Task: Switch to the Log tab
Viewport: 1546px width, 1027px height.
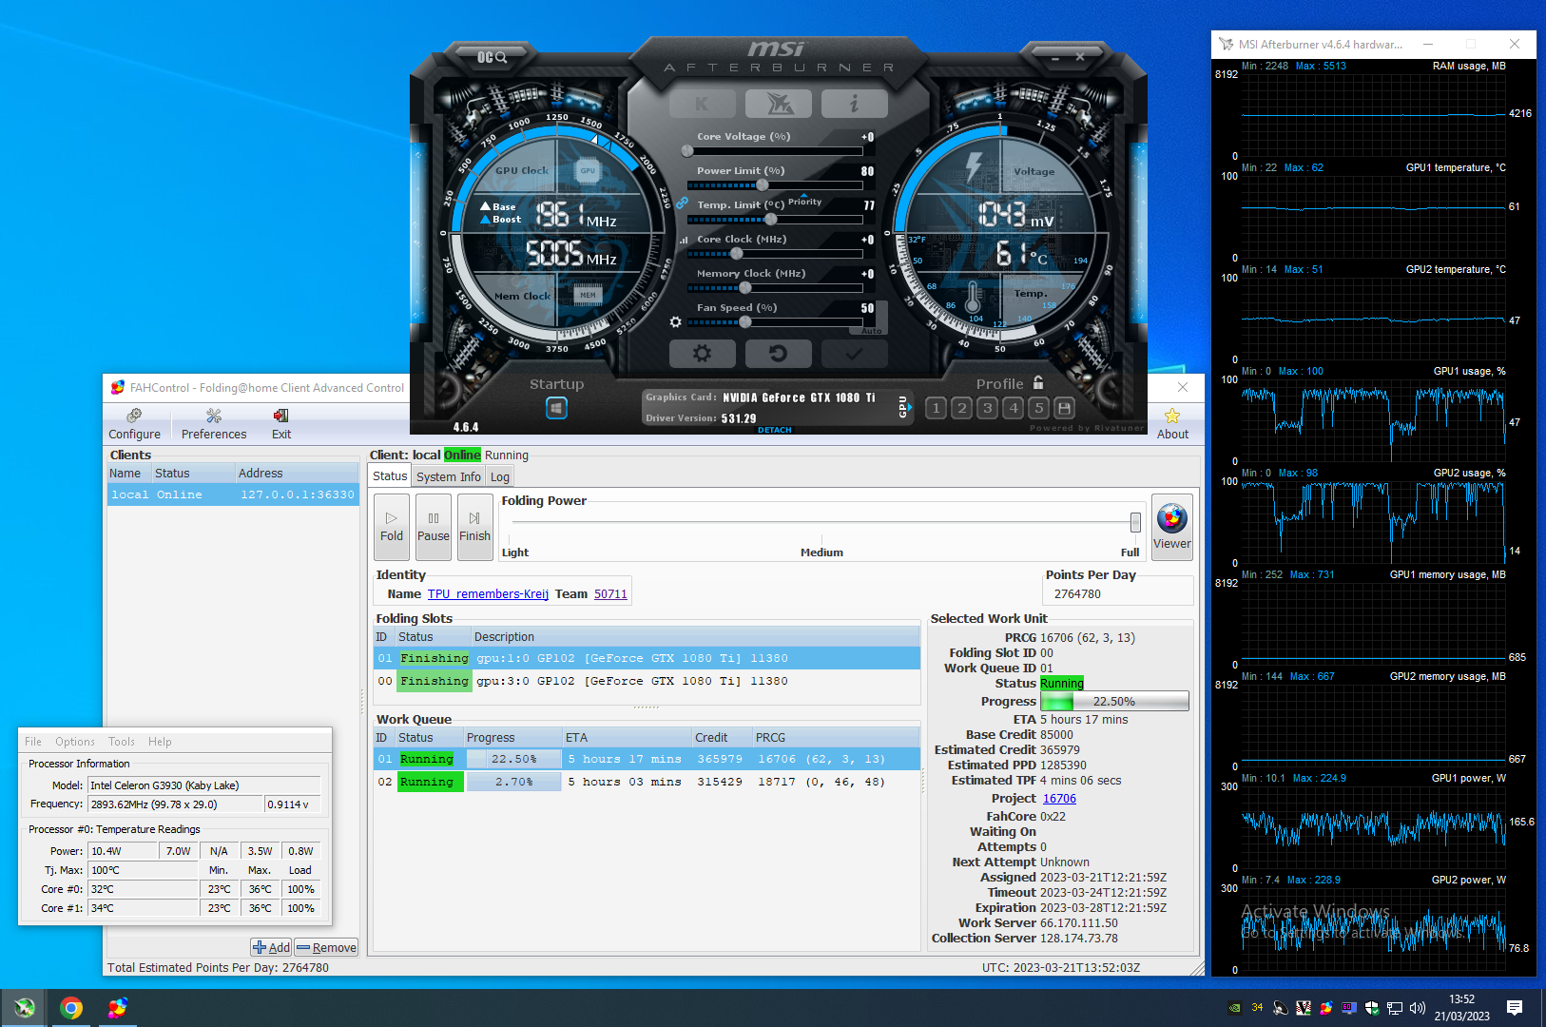Action: [500, 477]
